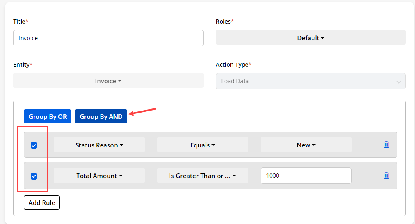Expand the Status Reason field dropdown
The image size is (415, 224).
99,145
